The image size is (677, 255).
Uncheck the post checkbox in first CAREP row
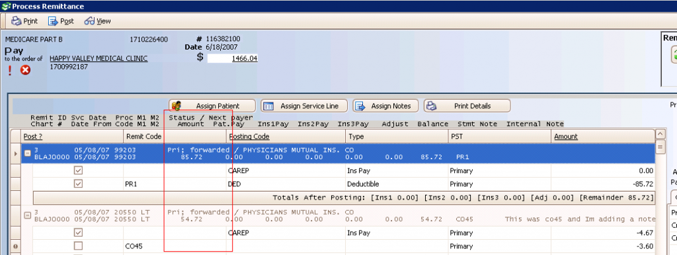click(78, 170)
